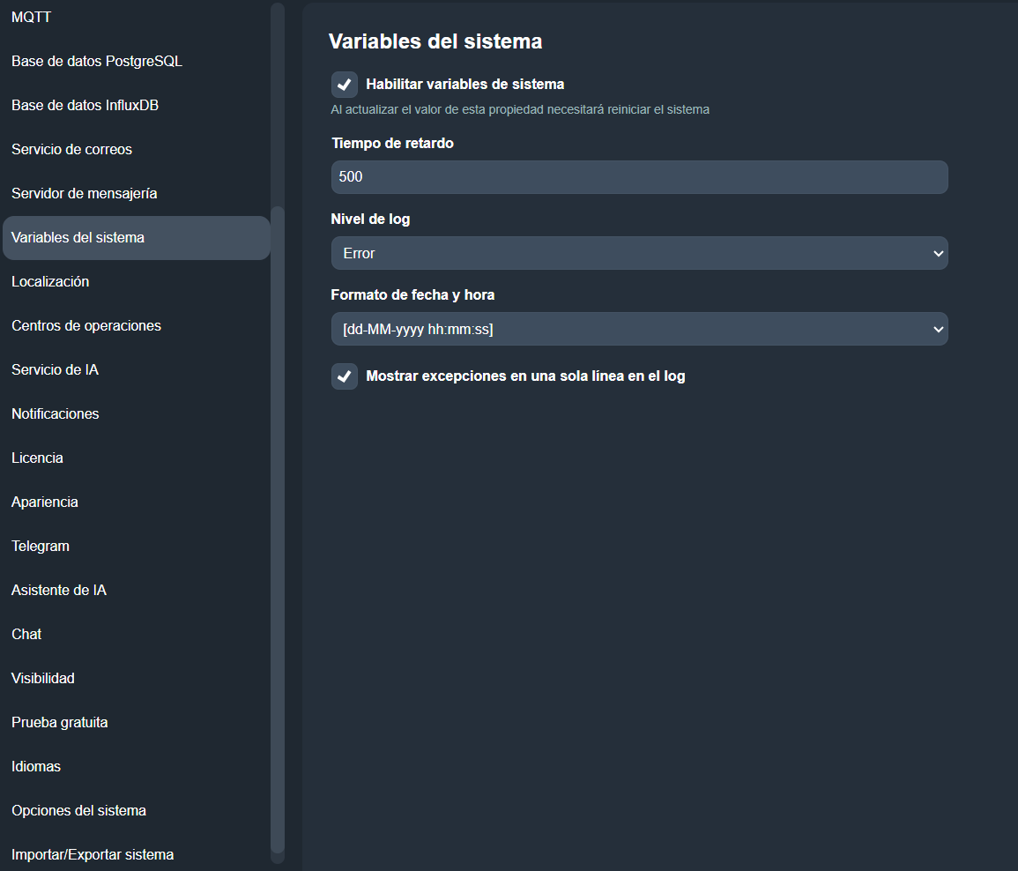Open the Licencia page
This screenshot has width=1018, height=871.
pyautogui.click(x=37, y=458)
